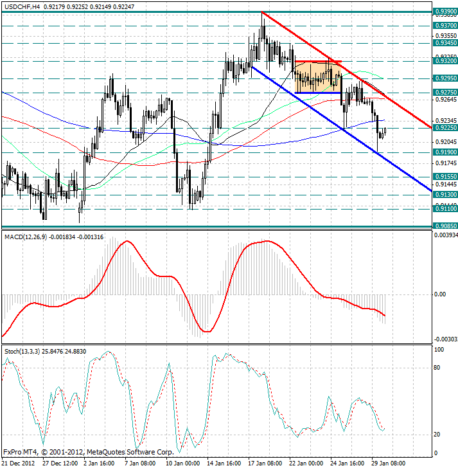Click the 29 Jan 08:00 time label
The width and height of the screenshot is (458, 468).
click(x=389, y=464)
